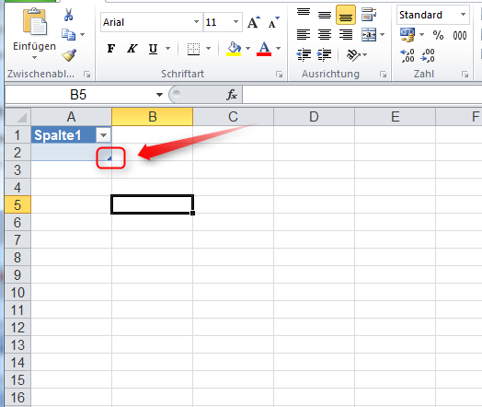The height and width of the screenshot is (407, 482).
Task: Open Zahl dialog launcher
Action: pos(465,75)
